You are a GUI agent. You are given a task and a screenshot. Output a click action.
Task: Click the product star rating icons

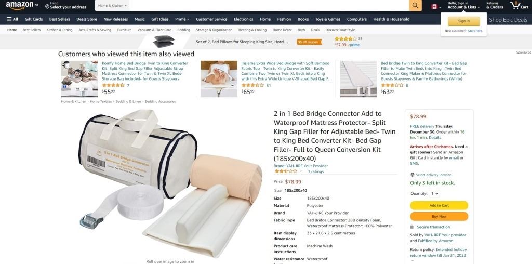[286, 171]
